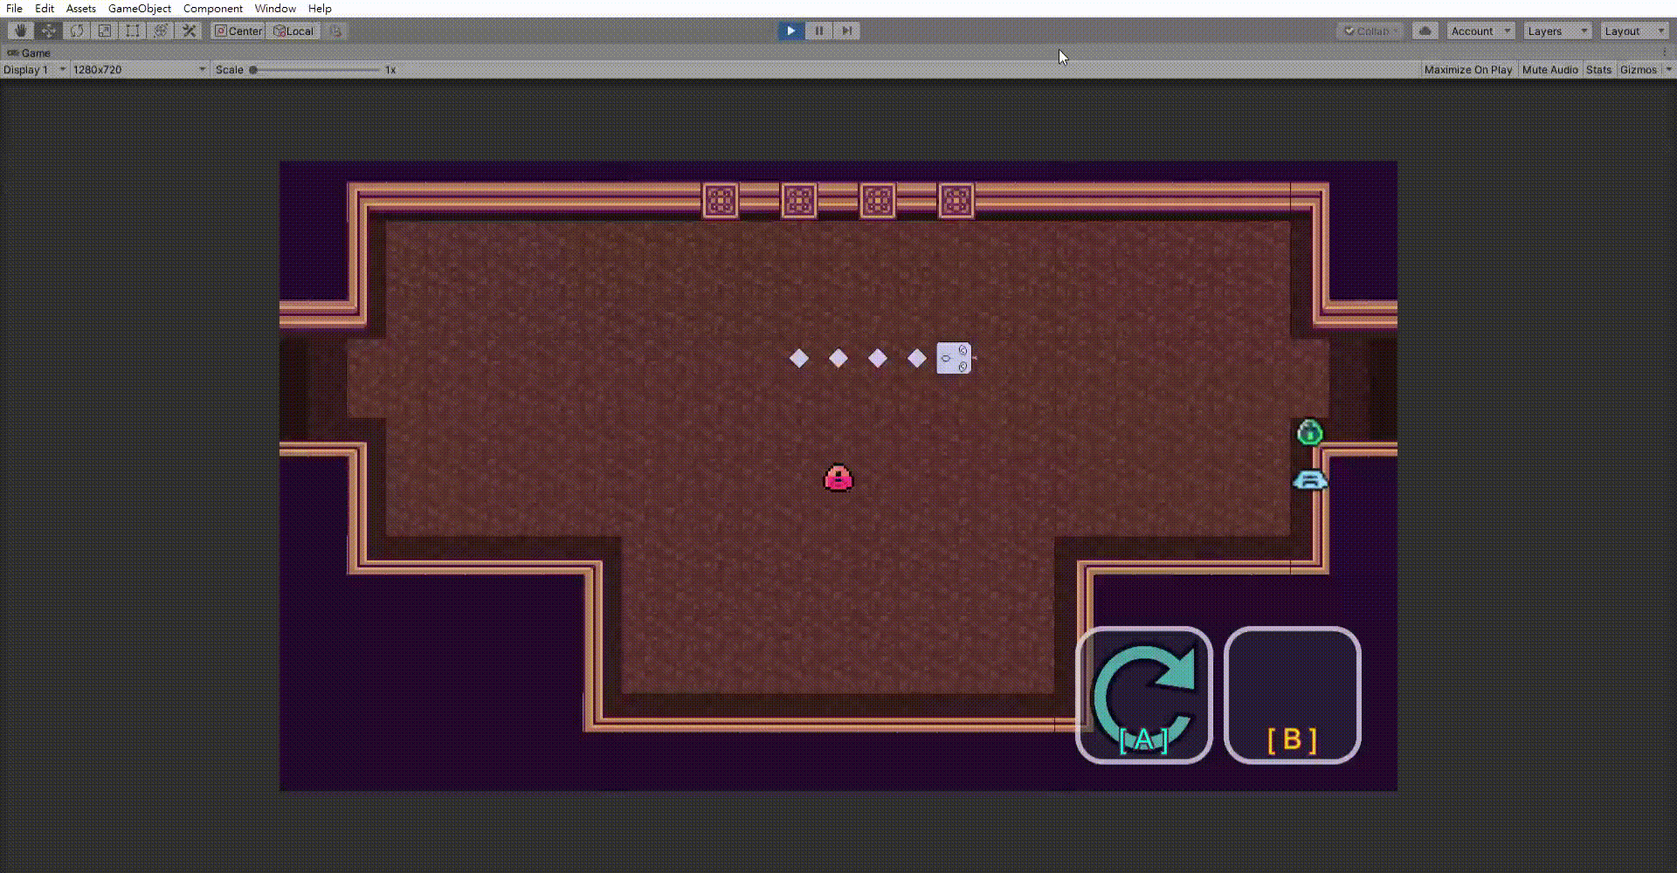Open the Assets menu
Viewport: 1677px width, 873px height.
81,8
